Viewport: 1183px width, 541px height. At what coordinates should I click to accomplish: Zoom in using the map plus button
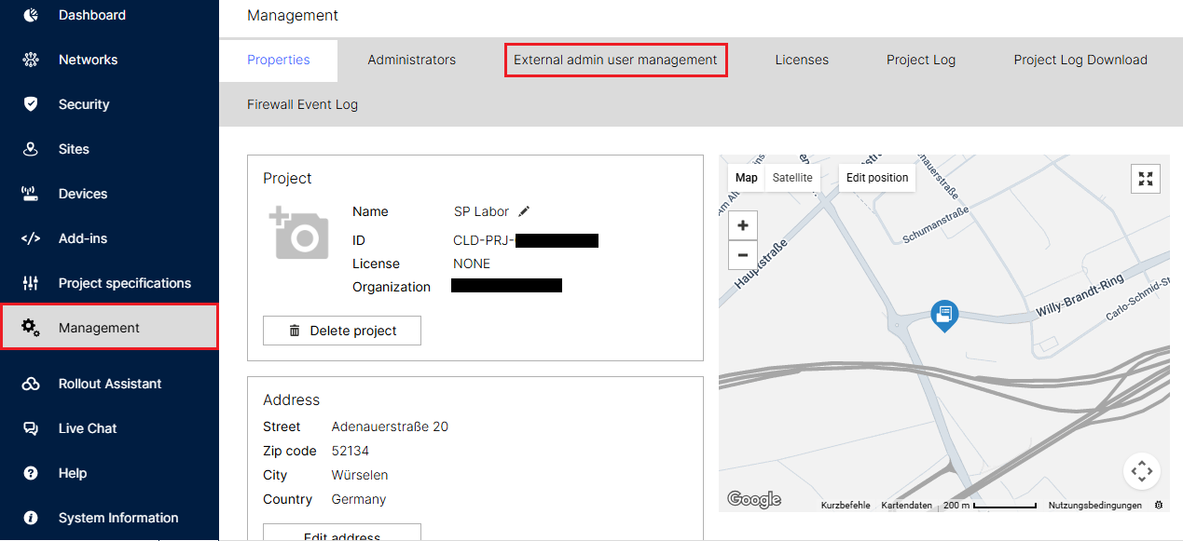(742, 225)
